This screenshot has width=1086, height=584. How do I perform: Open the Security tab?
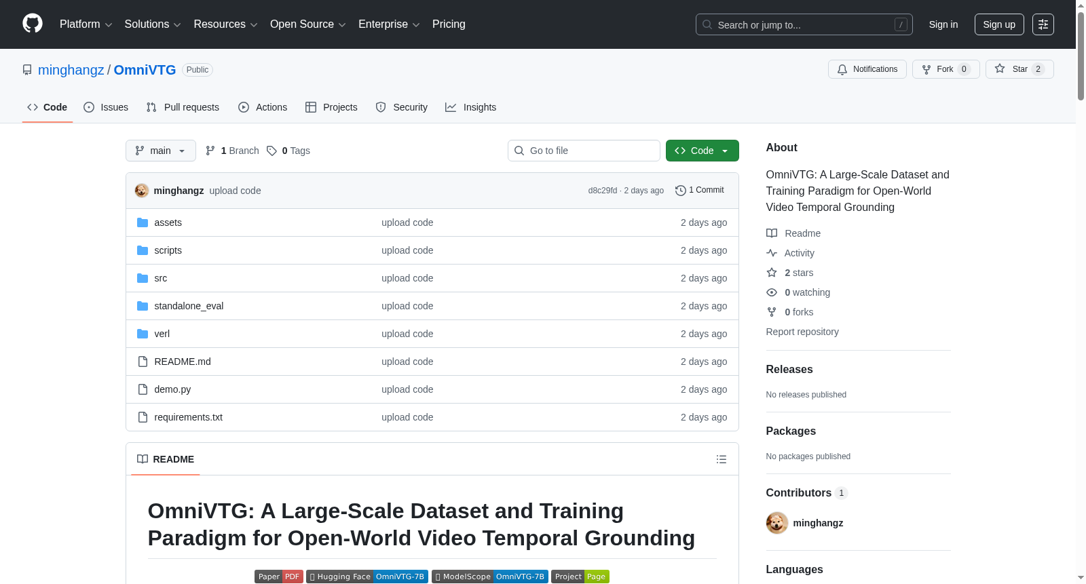tap(402, 107)
